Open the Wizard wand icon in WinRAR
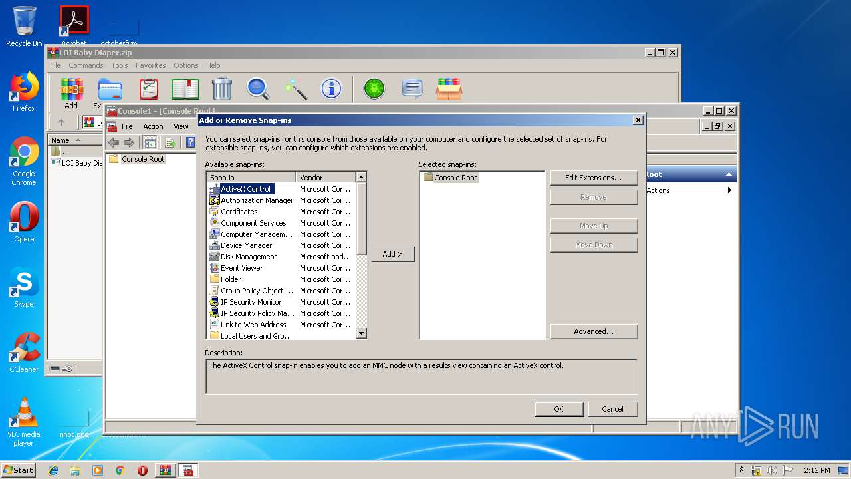Image resolution: width=851 pixels, height=479 pixels. (295, 88)
